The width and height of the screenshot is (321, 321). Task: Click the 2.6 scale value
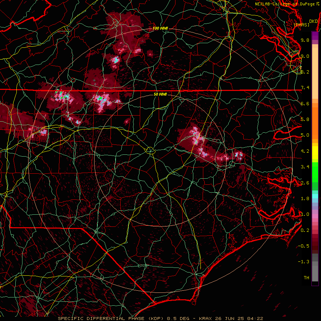305,183
